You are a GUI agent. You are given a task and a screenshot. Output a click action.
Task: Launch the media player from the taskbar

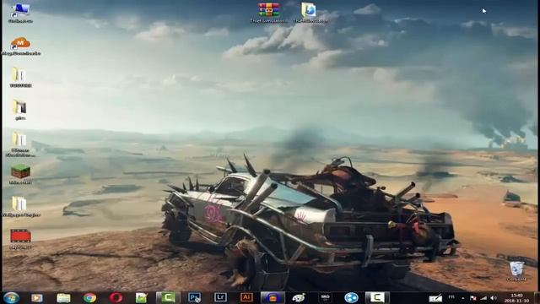(37, 298)
